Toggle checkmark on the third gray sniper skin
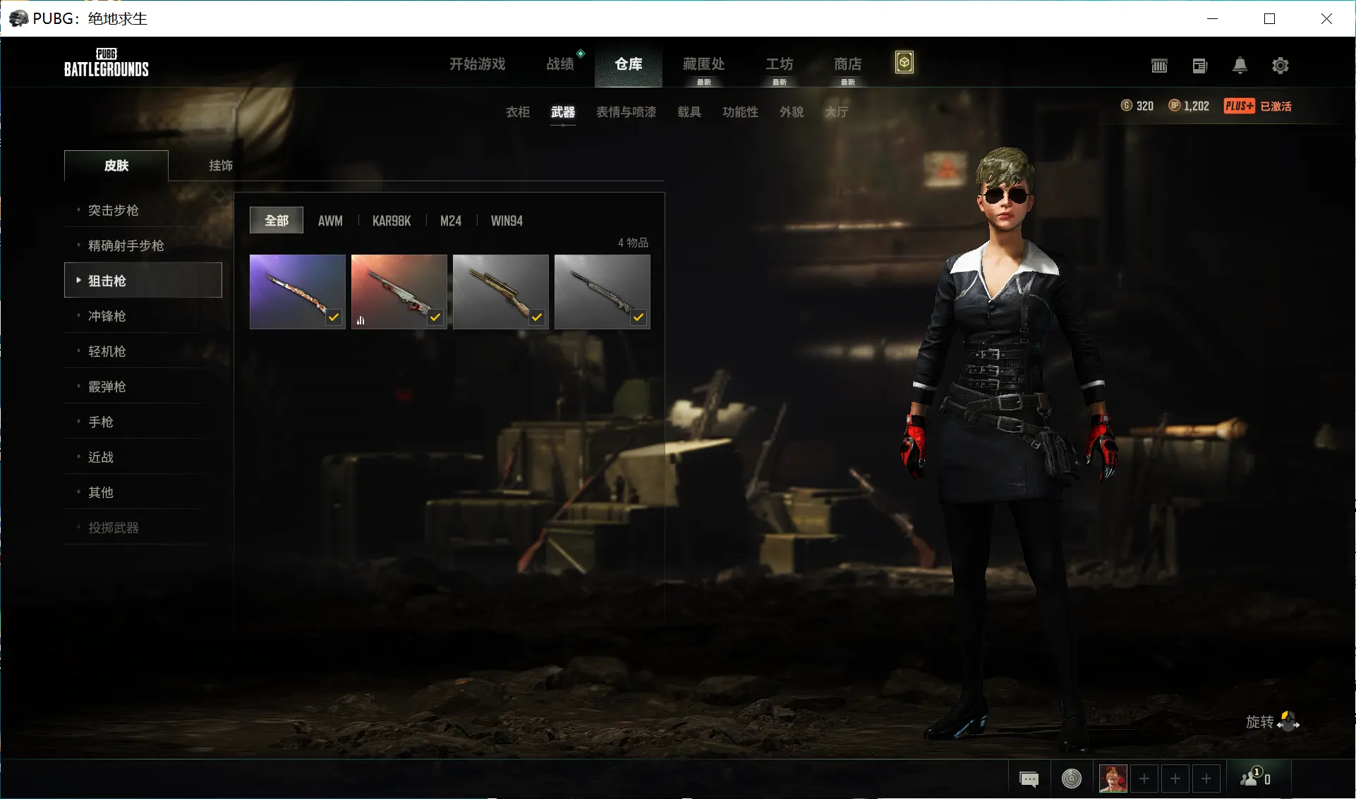1356x799 pixels. [x=537, y=317]
